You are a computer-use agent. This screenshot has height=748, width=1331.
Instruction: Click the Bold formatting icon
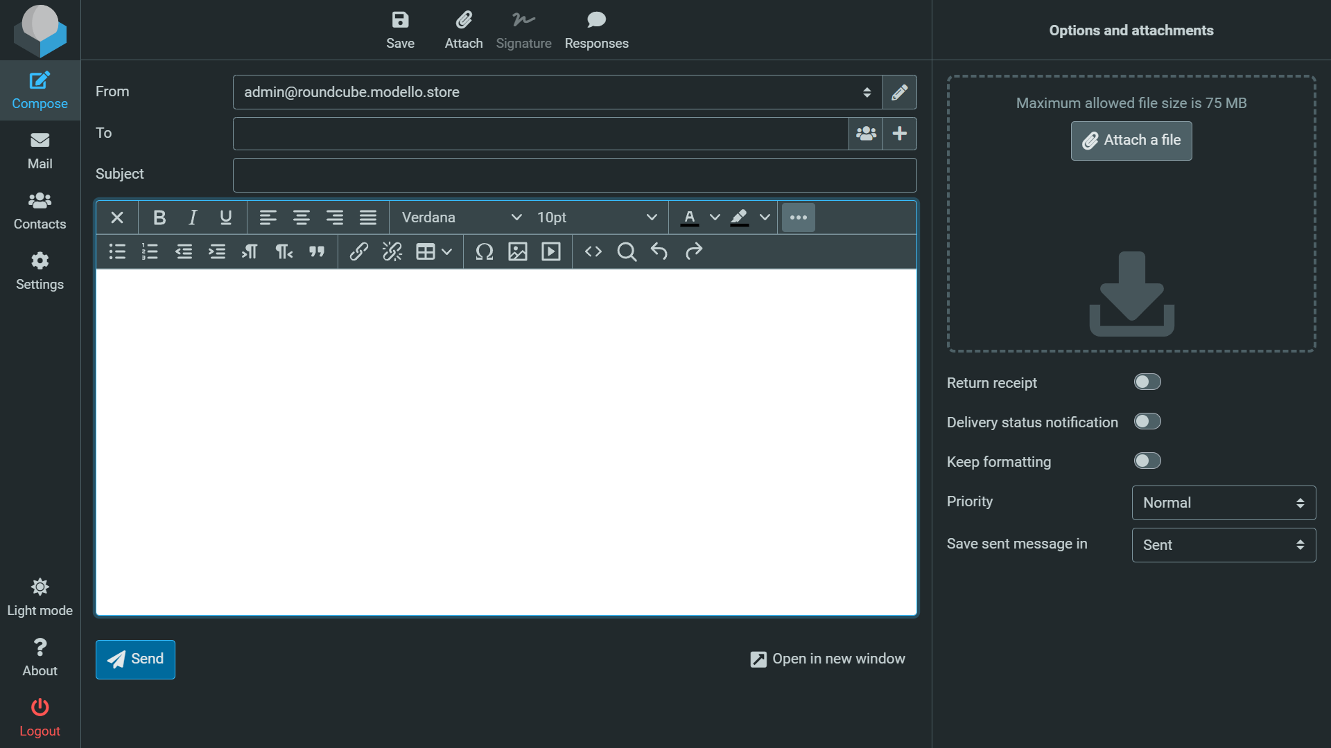[x=159, y=217]
